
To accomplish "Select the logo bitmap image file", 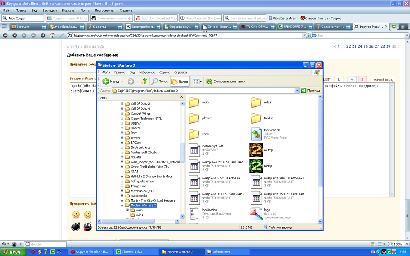I will coord(256,213).
